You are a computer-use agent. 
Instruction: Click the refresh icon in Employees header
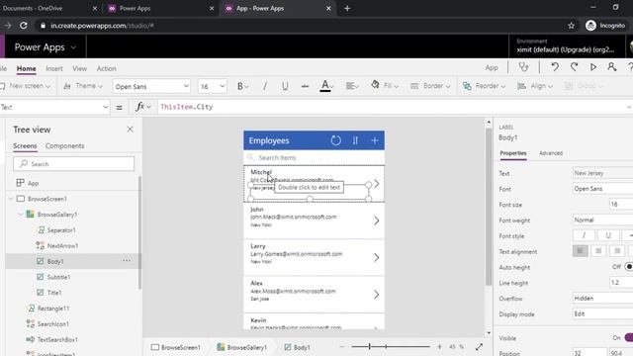336,140
